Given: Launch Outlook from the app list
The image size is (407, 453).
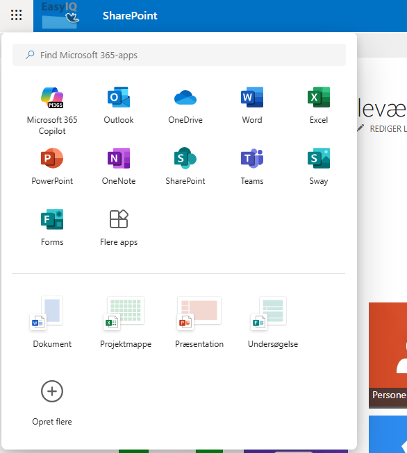Looking at the screenshot, I should (x=119, y=105).
